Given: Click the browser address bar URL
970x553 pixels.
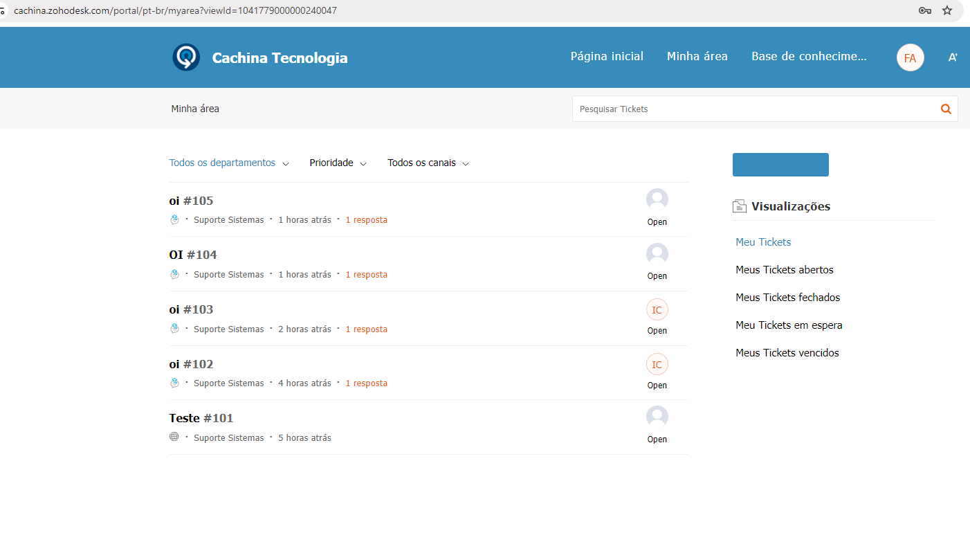Looking at the screenshot, I should (175, 10).
